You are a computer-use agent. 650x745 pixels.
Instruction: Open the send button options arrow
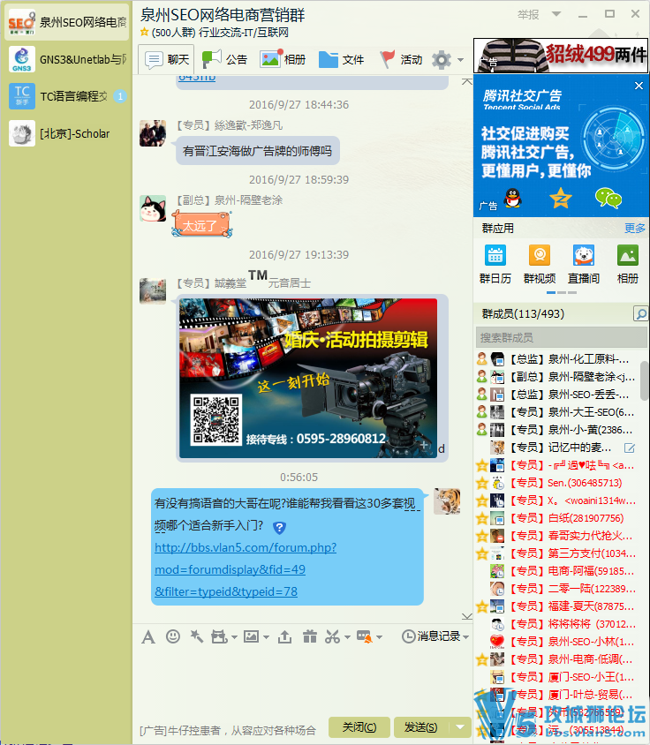(x=460, y=727)
